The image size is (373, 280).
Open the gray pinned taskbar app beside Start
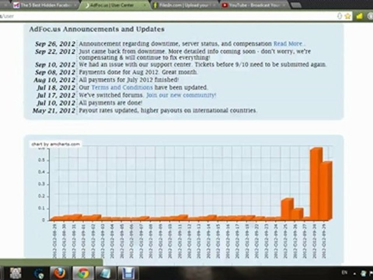click(x=15, y=273)
